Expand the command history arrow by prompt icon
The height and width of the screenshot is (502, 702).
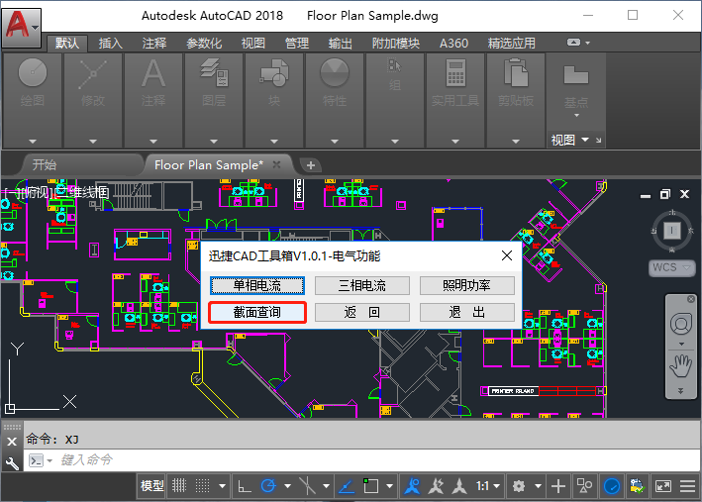pyautogui.click(x=50, y=460)
